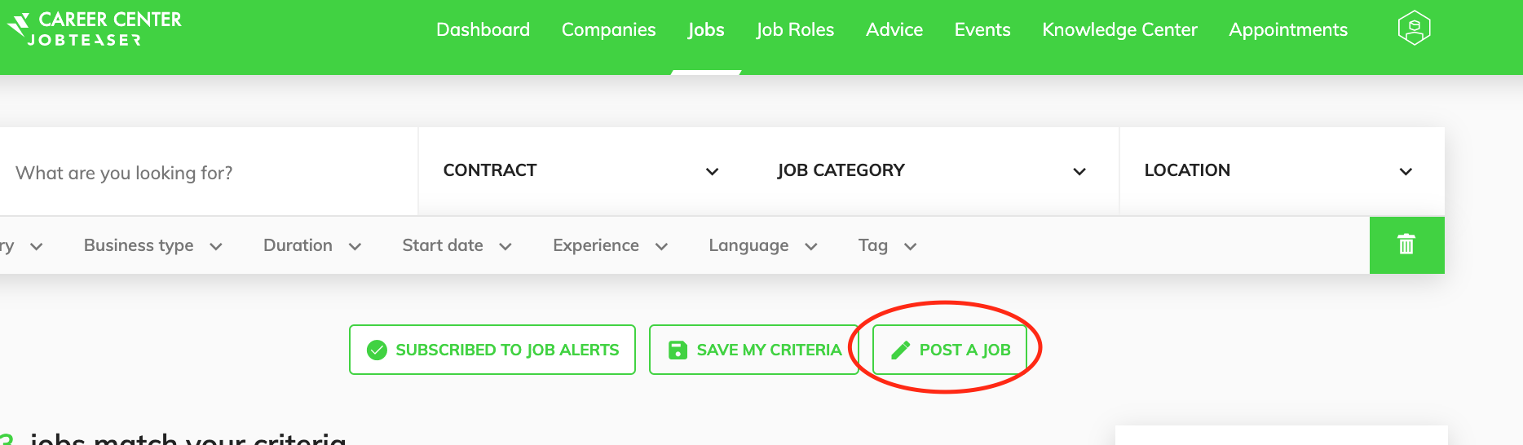Screen dimensions: 1523x445
Task: Expand the Contract dropdown
Action: (x=581, y=171)
